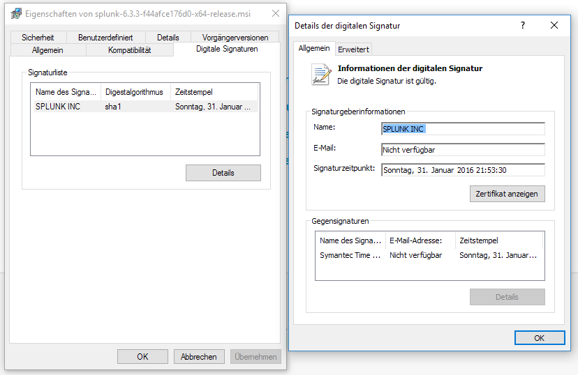The image size is (578, 375).
Task: Click the greyed Details button under Gegensignaturen
Action: (507, 297)
